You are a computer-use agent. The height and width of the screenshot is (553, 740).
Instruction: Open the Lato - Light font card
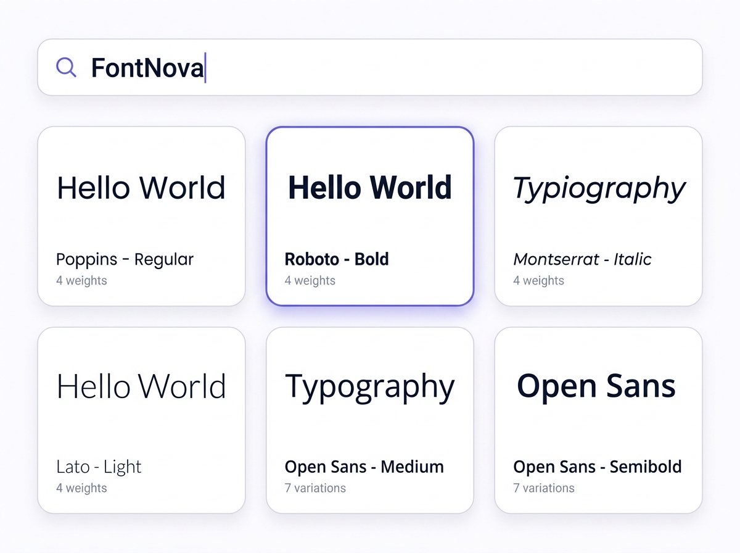141,420
